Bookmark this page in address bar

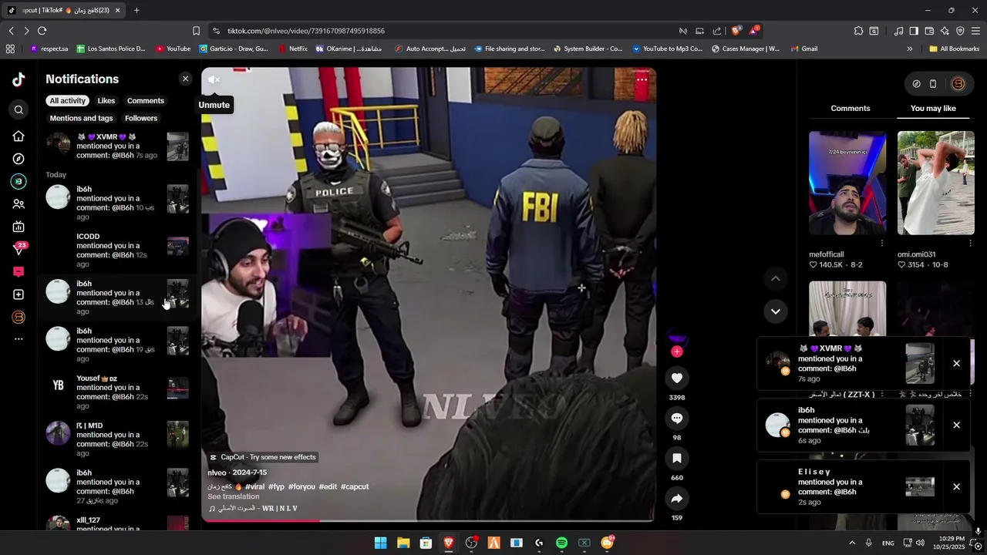(x=196, y=31)
